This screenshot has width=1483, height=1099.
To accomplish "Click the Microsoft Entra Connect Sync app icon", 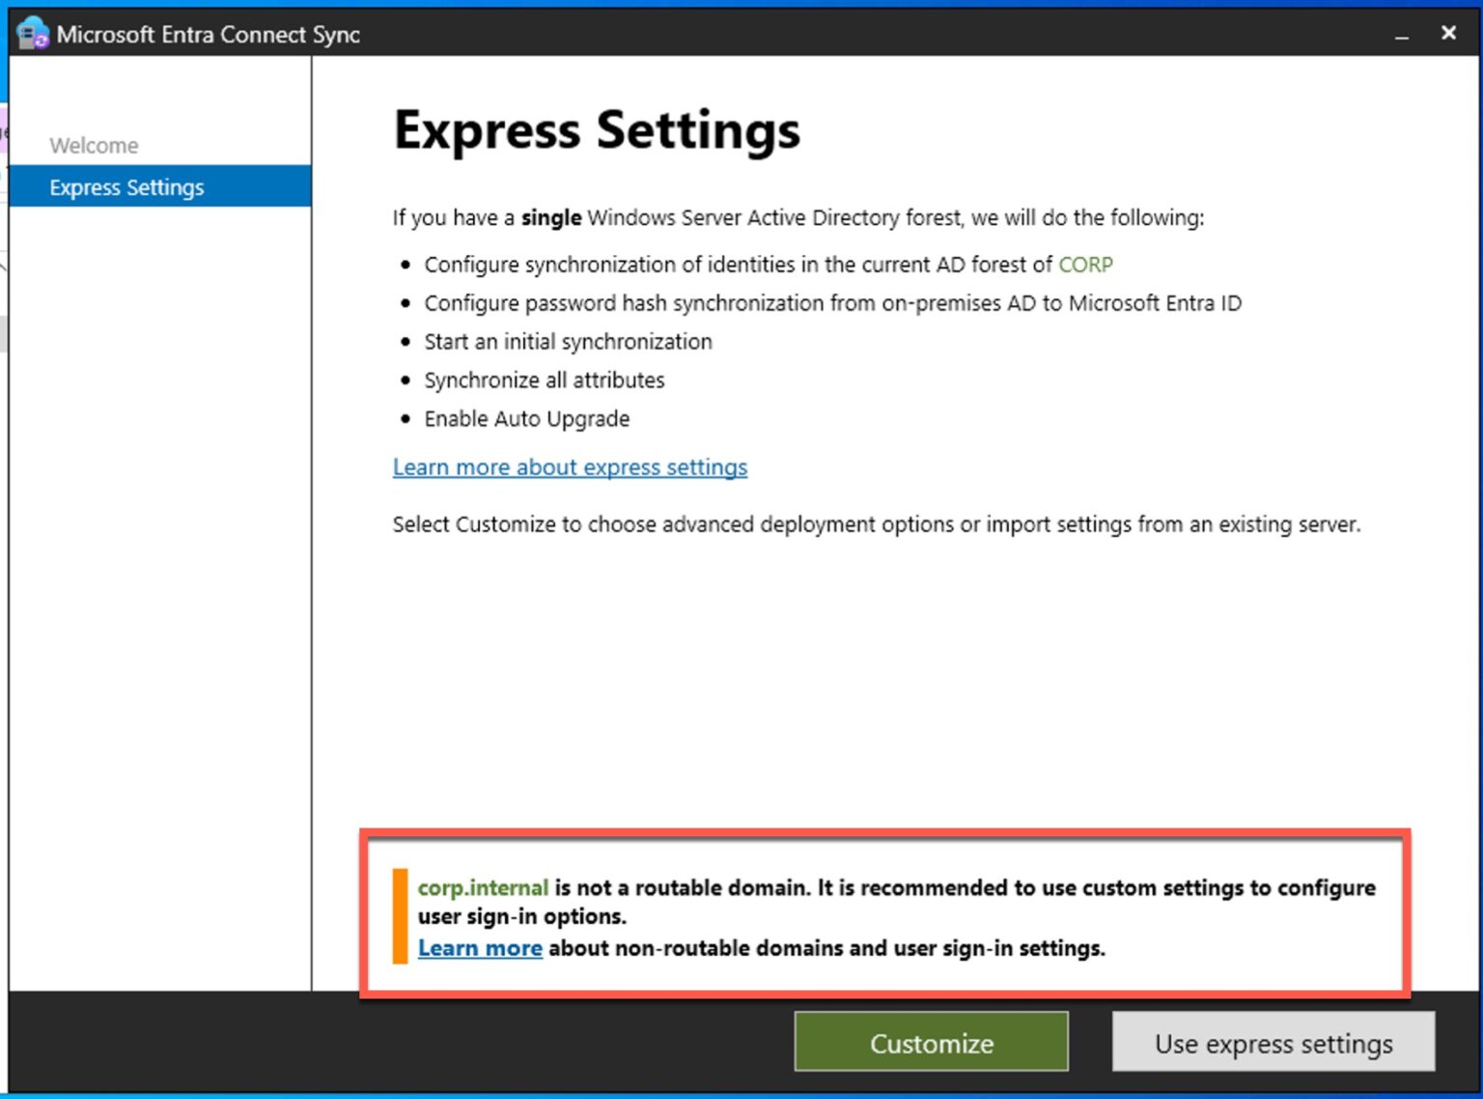I will click(x=32, y=35).
